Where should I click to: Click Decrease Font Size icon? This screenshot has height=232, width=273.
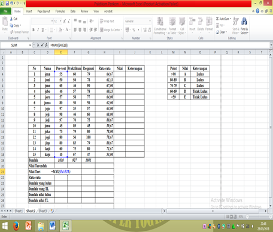(x=69, y=21)
